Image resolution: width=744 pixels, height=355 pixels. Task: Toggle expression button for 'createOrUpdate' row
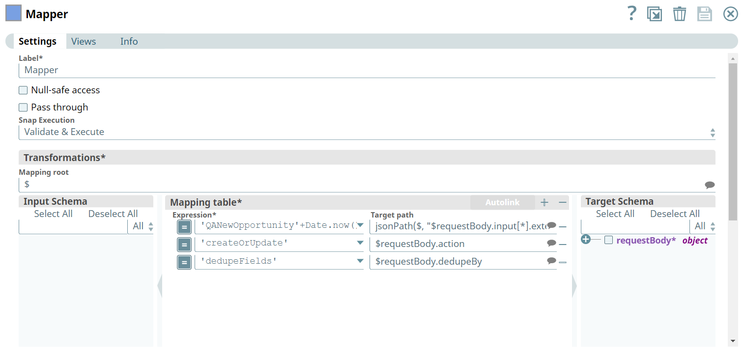184,245
